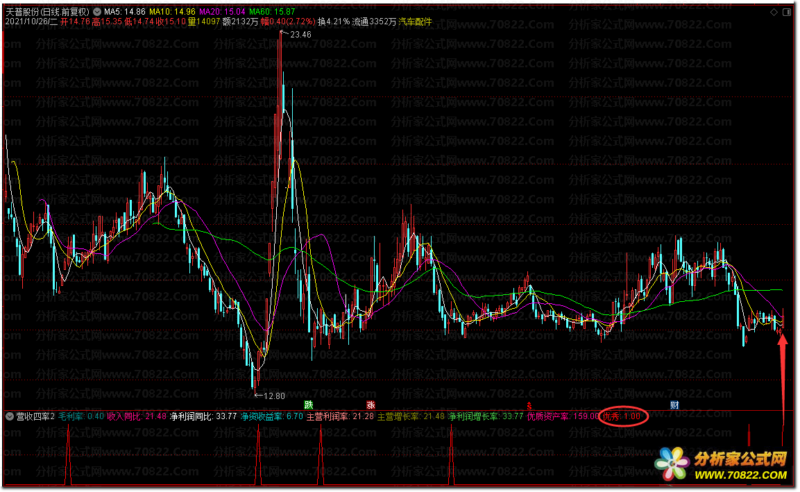
Task: Click the turnover amount 额2132万
Action: click(240, 22)
